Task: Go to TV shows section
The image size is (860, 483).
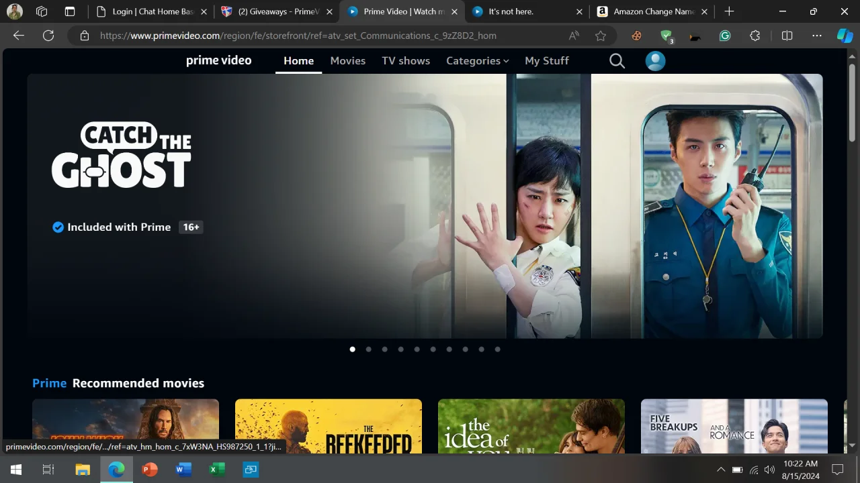Action: coord(406,60)
